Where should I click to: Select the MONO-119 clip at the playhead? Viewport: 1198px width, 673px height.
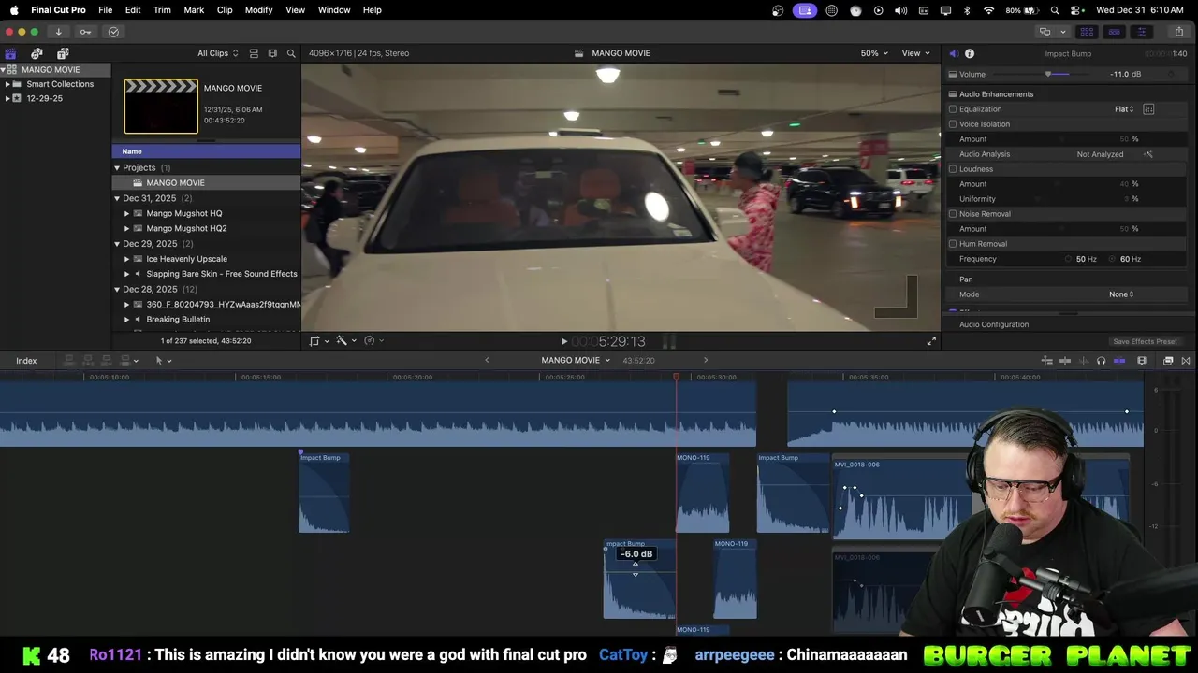tap(703, 494)
